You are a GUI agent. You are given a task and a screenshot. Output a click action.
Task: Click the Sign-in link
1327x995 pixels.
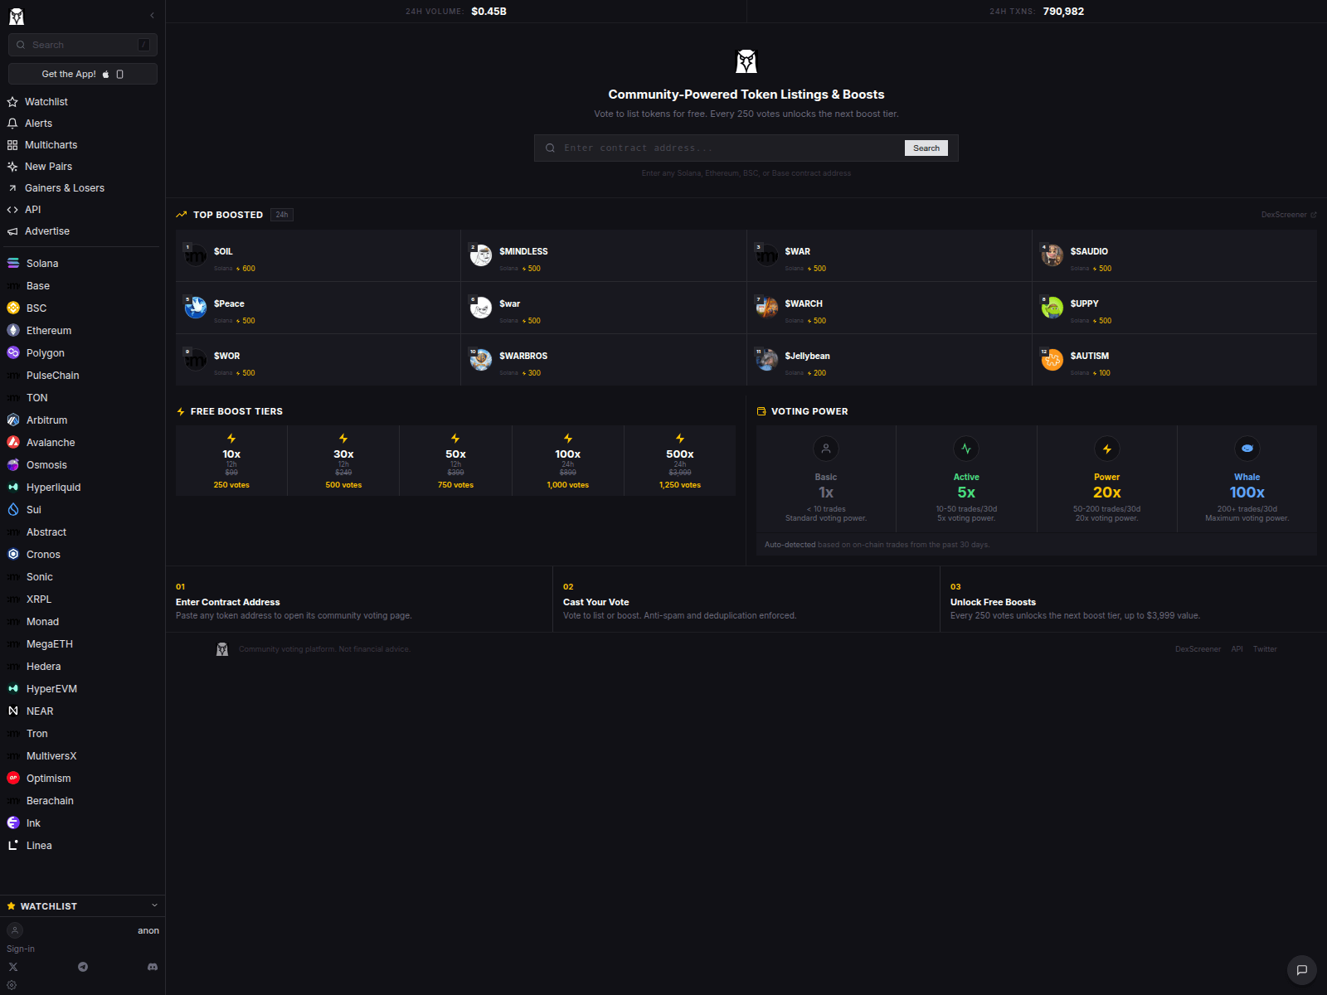(x=20, y=948)
